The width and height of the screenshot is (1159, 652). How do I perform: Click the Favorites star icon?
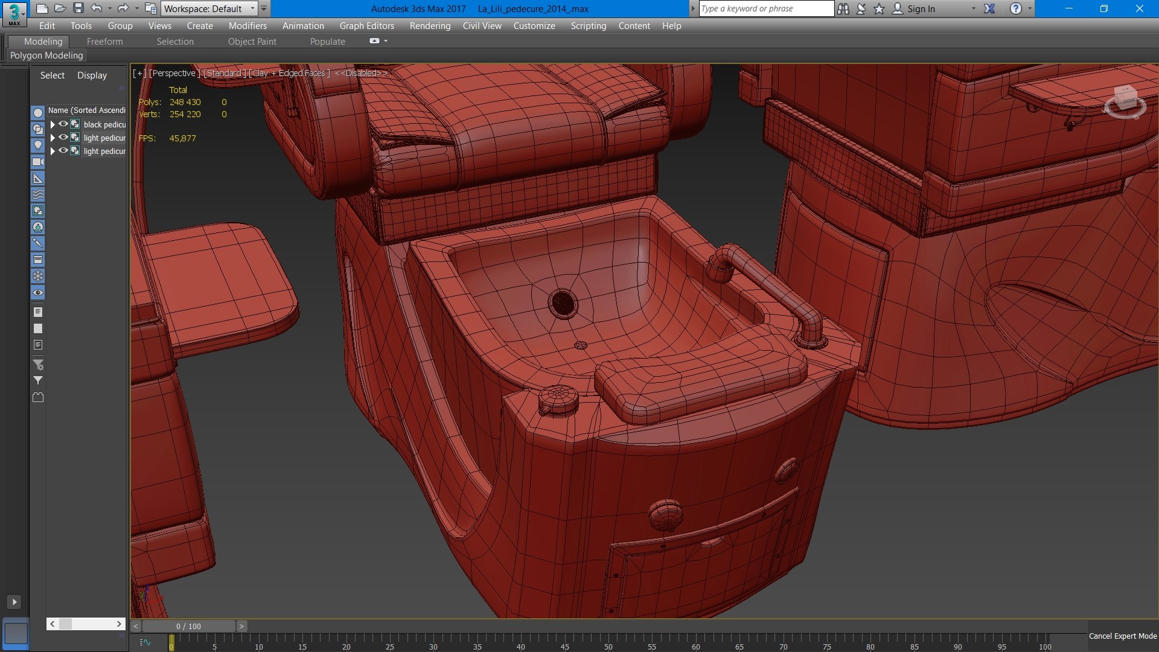pos(879,8)
